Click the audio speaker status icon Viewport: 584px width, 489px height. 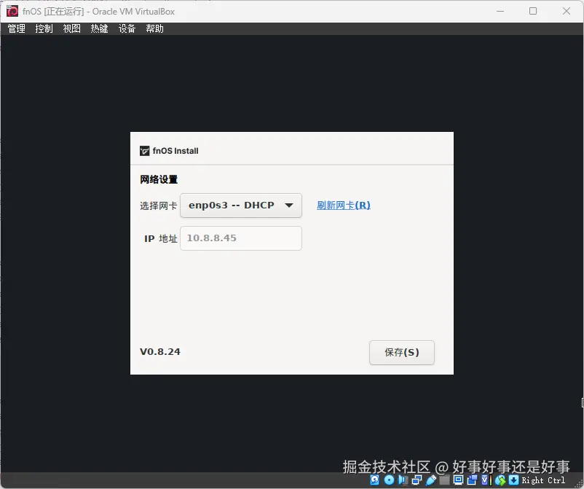403,480
